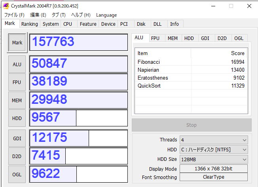
Task: Select the Fibonacci row
Action: click(x=191, y=62)
